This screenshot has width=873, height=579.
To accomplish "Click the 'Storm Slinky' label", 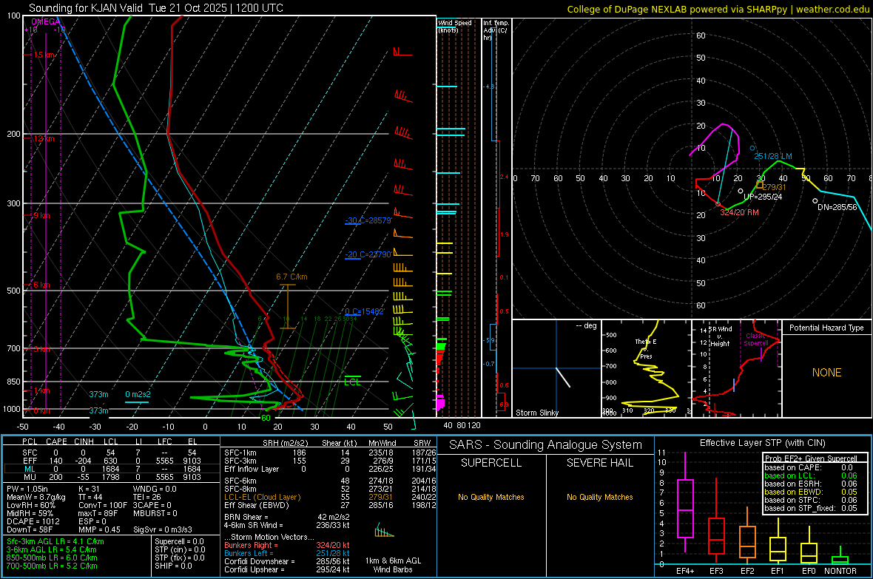I will [x=536, y=413].
